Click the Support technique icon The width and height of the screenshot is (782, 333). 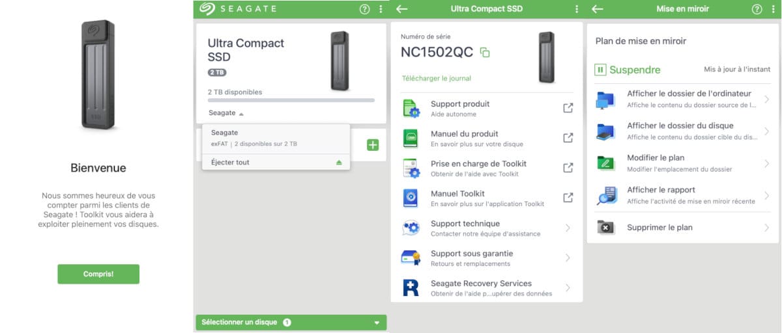[x=411, y=228]
